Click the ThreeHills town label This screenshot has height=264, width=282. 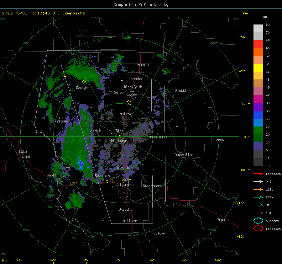point(158,137)
